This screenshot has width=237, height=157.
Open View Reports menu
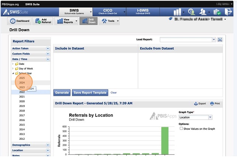[66, 21]
